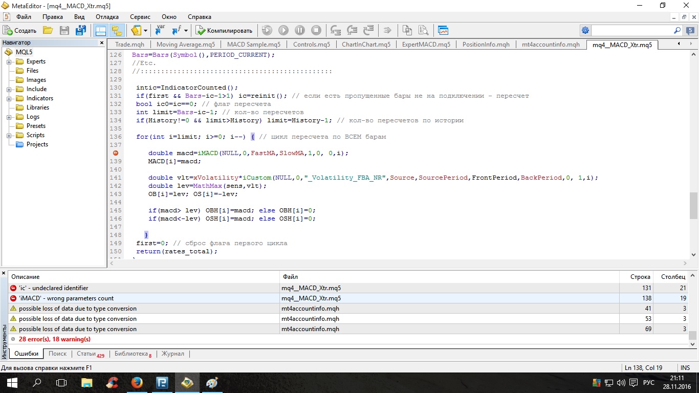Expand the Indicators folder tree node

[9, 98]
